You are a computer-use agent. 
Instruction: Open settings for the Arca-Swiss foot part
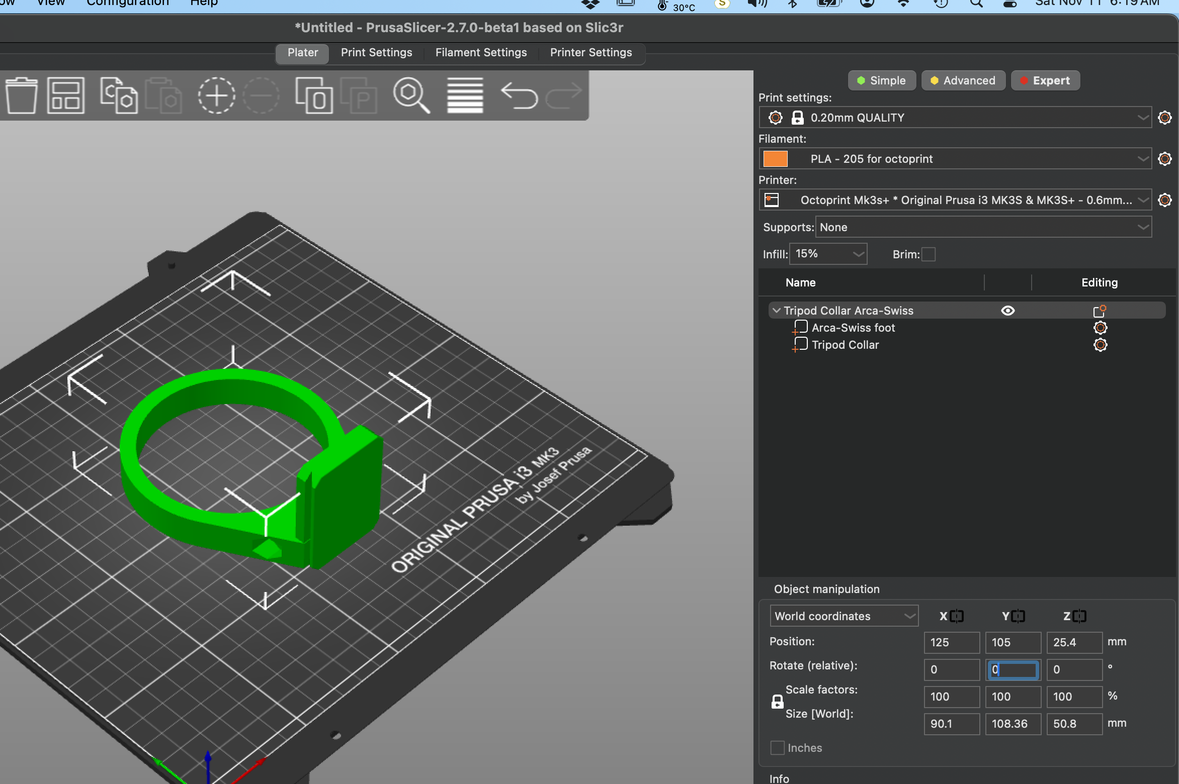(1100, 328)
